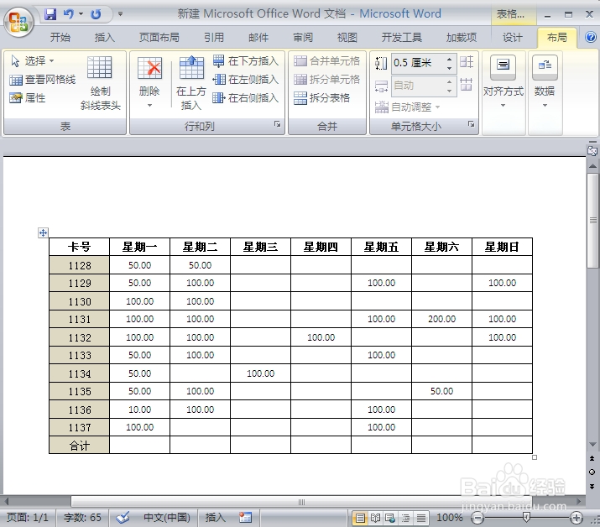The width and height of the screenshot is (600, 527).
Task: Click 拆分表格
Action: [x=321, y=98]
